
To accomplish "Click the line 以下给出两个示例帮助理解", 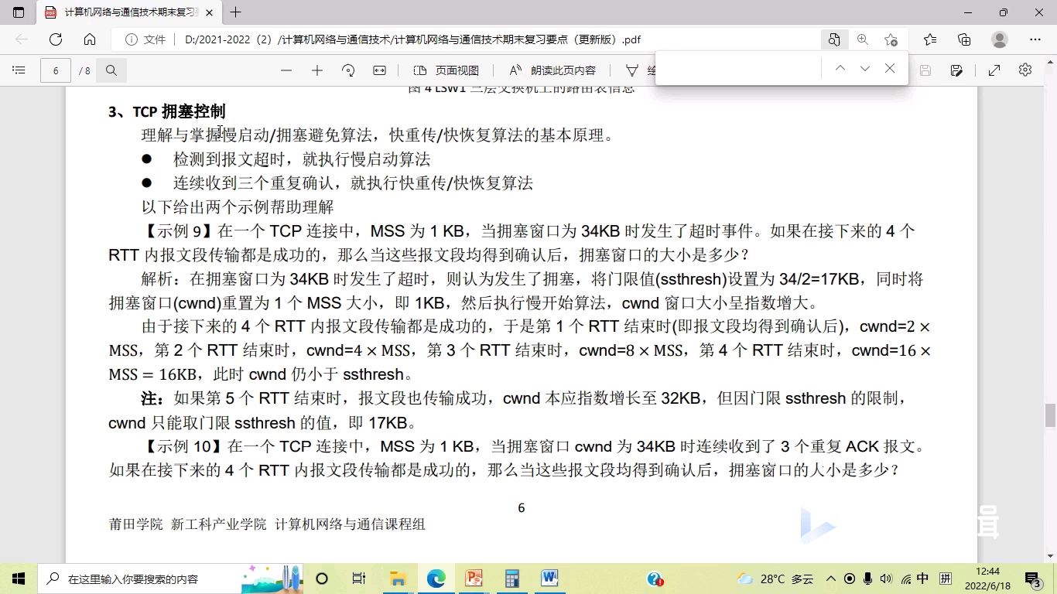I will [x=238, y=207].
